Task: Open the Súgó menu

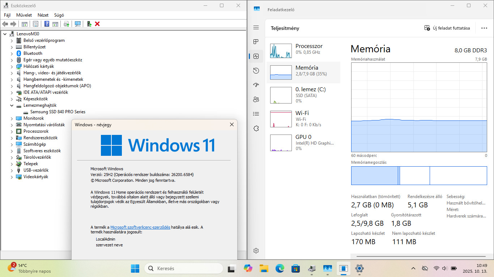Action: click(x=59, y=15)
